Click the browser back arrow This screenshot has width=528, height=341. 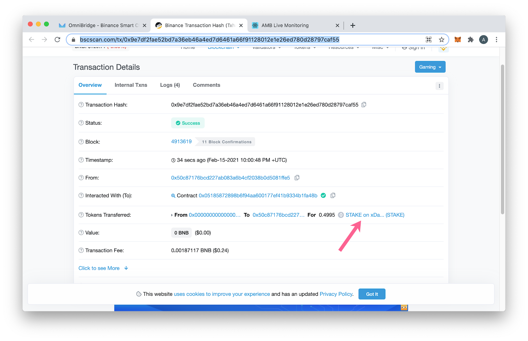(32, 40)
